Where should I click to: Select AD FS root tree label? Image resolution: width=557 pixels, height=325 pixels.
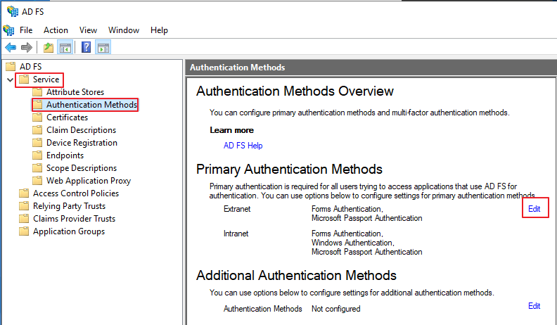30,66
